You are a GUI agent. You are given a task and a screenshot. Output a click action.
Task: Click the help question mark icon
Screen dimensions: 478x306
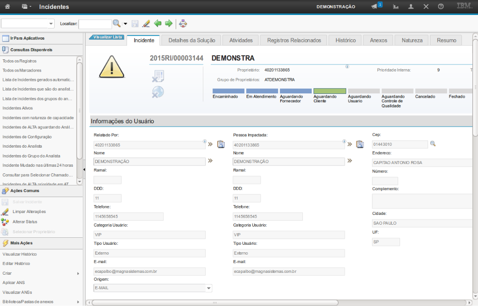tap(441, 7)
